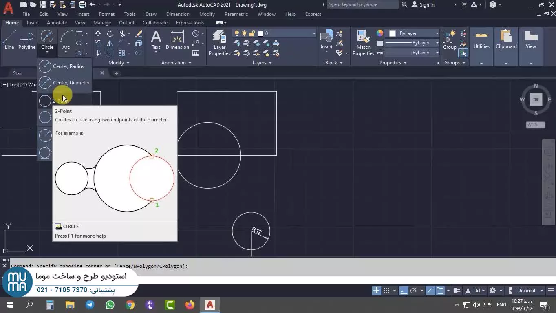Open the Parametric menu
Screen dimensions: 556x313
[236, 14]
